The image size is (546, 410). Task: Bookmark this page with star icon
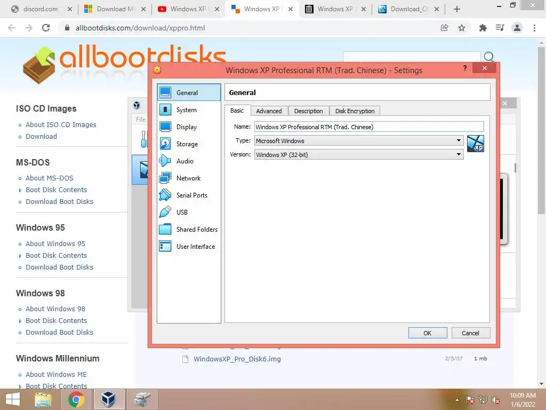[462, 28]
